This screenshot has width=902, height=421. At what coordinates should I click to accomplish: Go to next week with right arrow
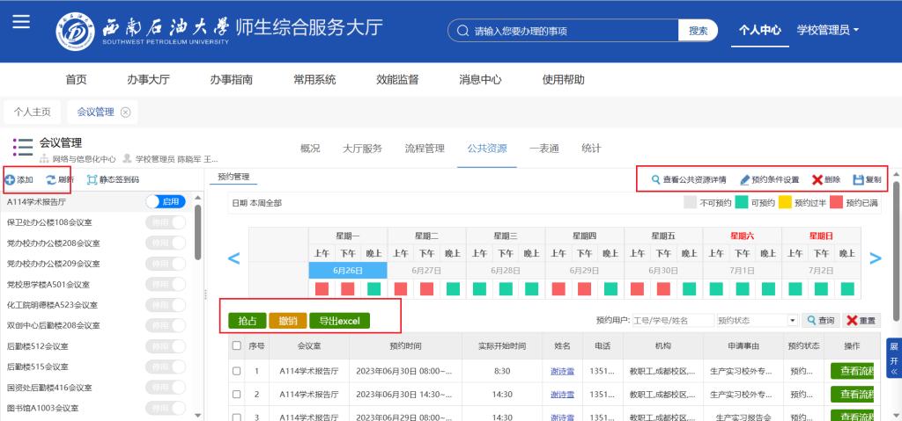click(875, 258)
